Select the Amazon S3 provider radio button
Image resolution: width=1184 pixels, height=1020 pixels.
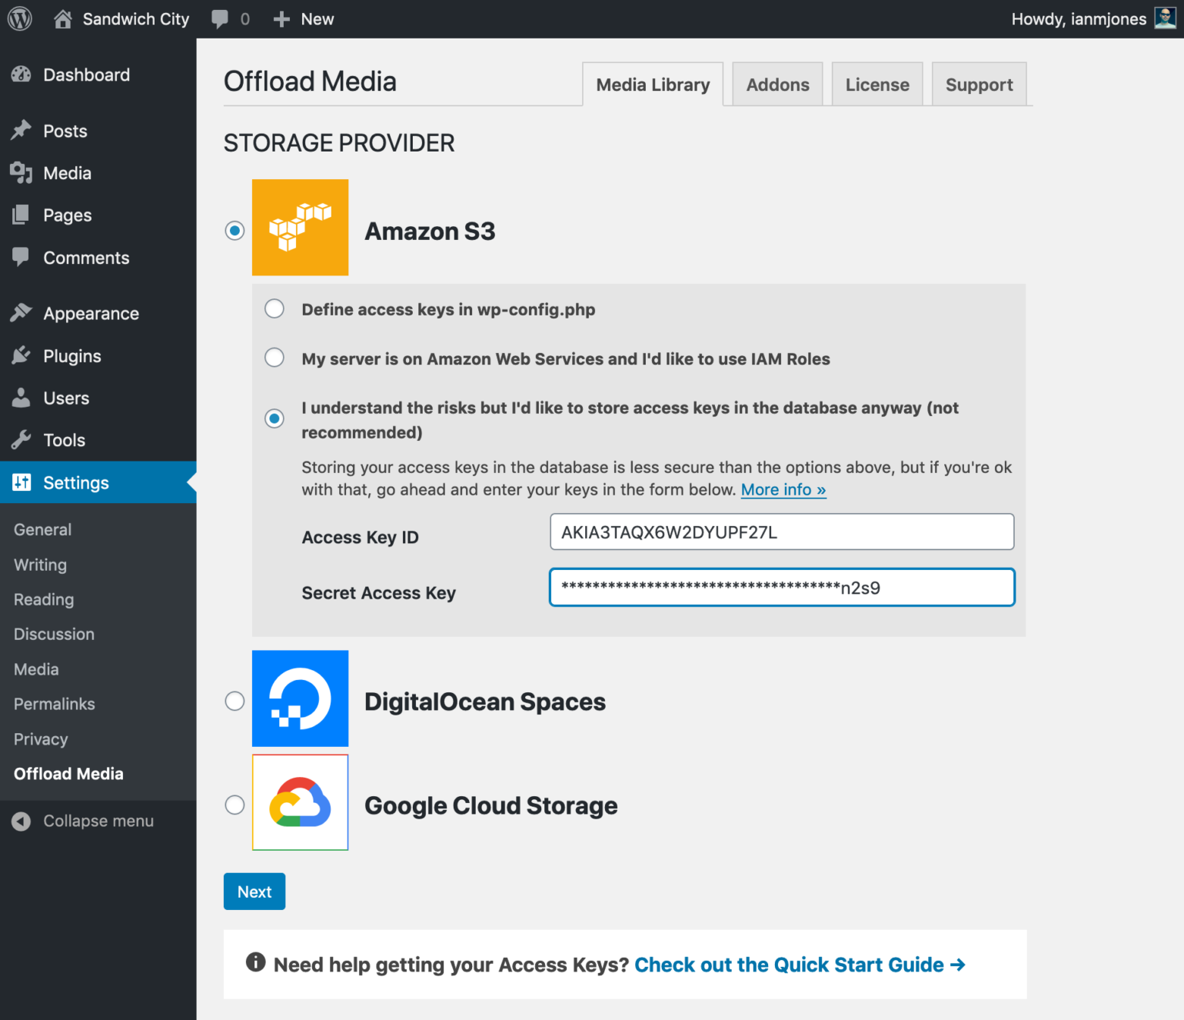point(234,230)
